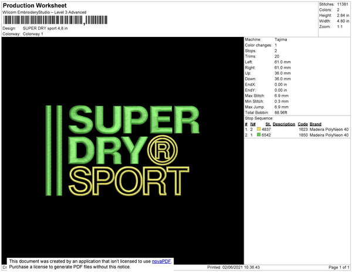Click code 1850 in stop sequence
The height and width of the screenshot is (272, 352).
click(303, 135)
